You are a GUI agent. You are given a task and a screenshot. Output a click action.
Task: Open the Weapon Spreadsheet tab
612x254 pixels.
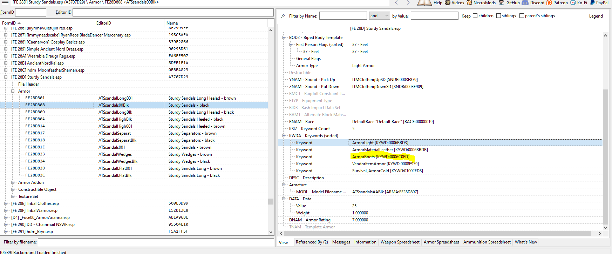400,242
